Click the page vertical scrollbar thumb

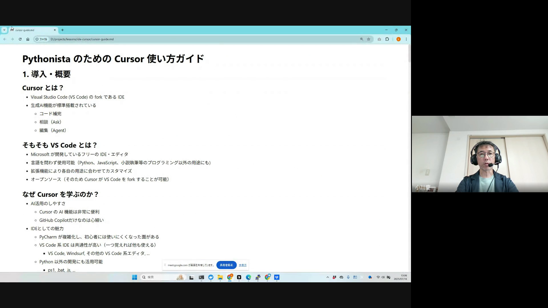pyautogui.click(x=409, y=54)
